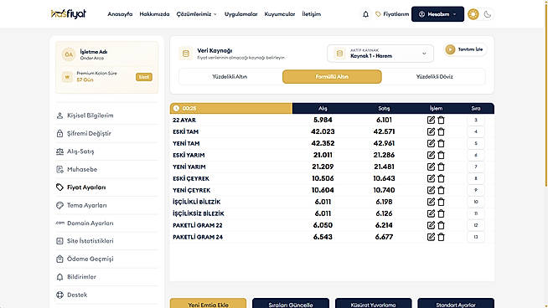The width and height of the screenshot is (548, 308).
Task: Open Şifremi Değiştir in sidebar
Action: pos(106,133)
